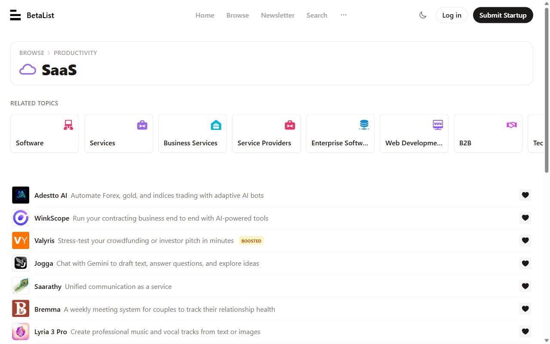The width and height of the screenshot is (550, 344).
Task: Click the Service Providers toolbox icon
Action: [290, 125]
